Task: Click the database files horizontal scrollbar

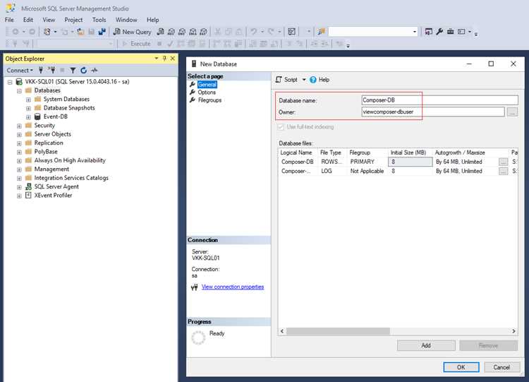Action: point(398,331)
